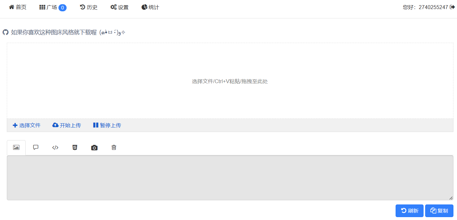This screenshot has width=457, height=220.
Task: Click the 复制 copy button
Action: 439,211
